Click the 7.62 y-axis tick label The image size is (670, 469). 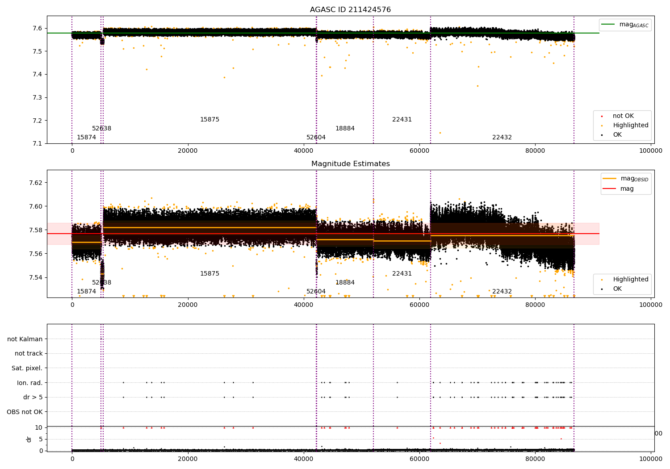pos(36,183)
